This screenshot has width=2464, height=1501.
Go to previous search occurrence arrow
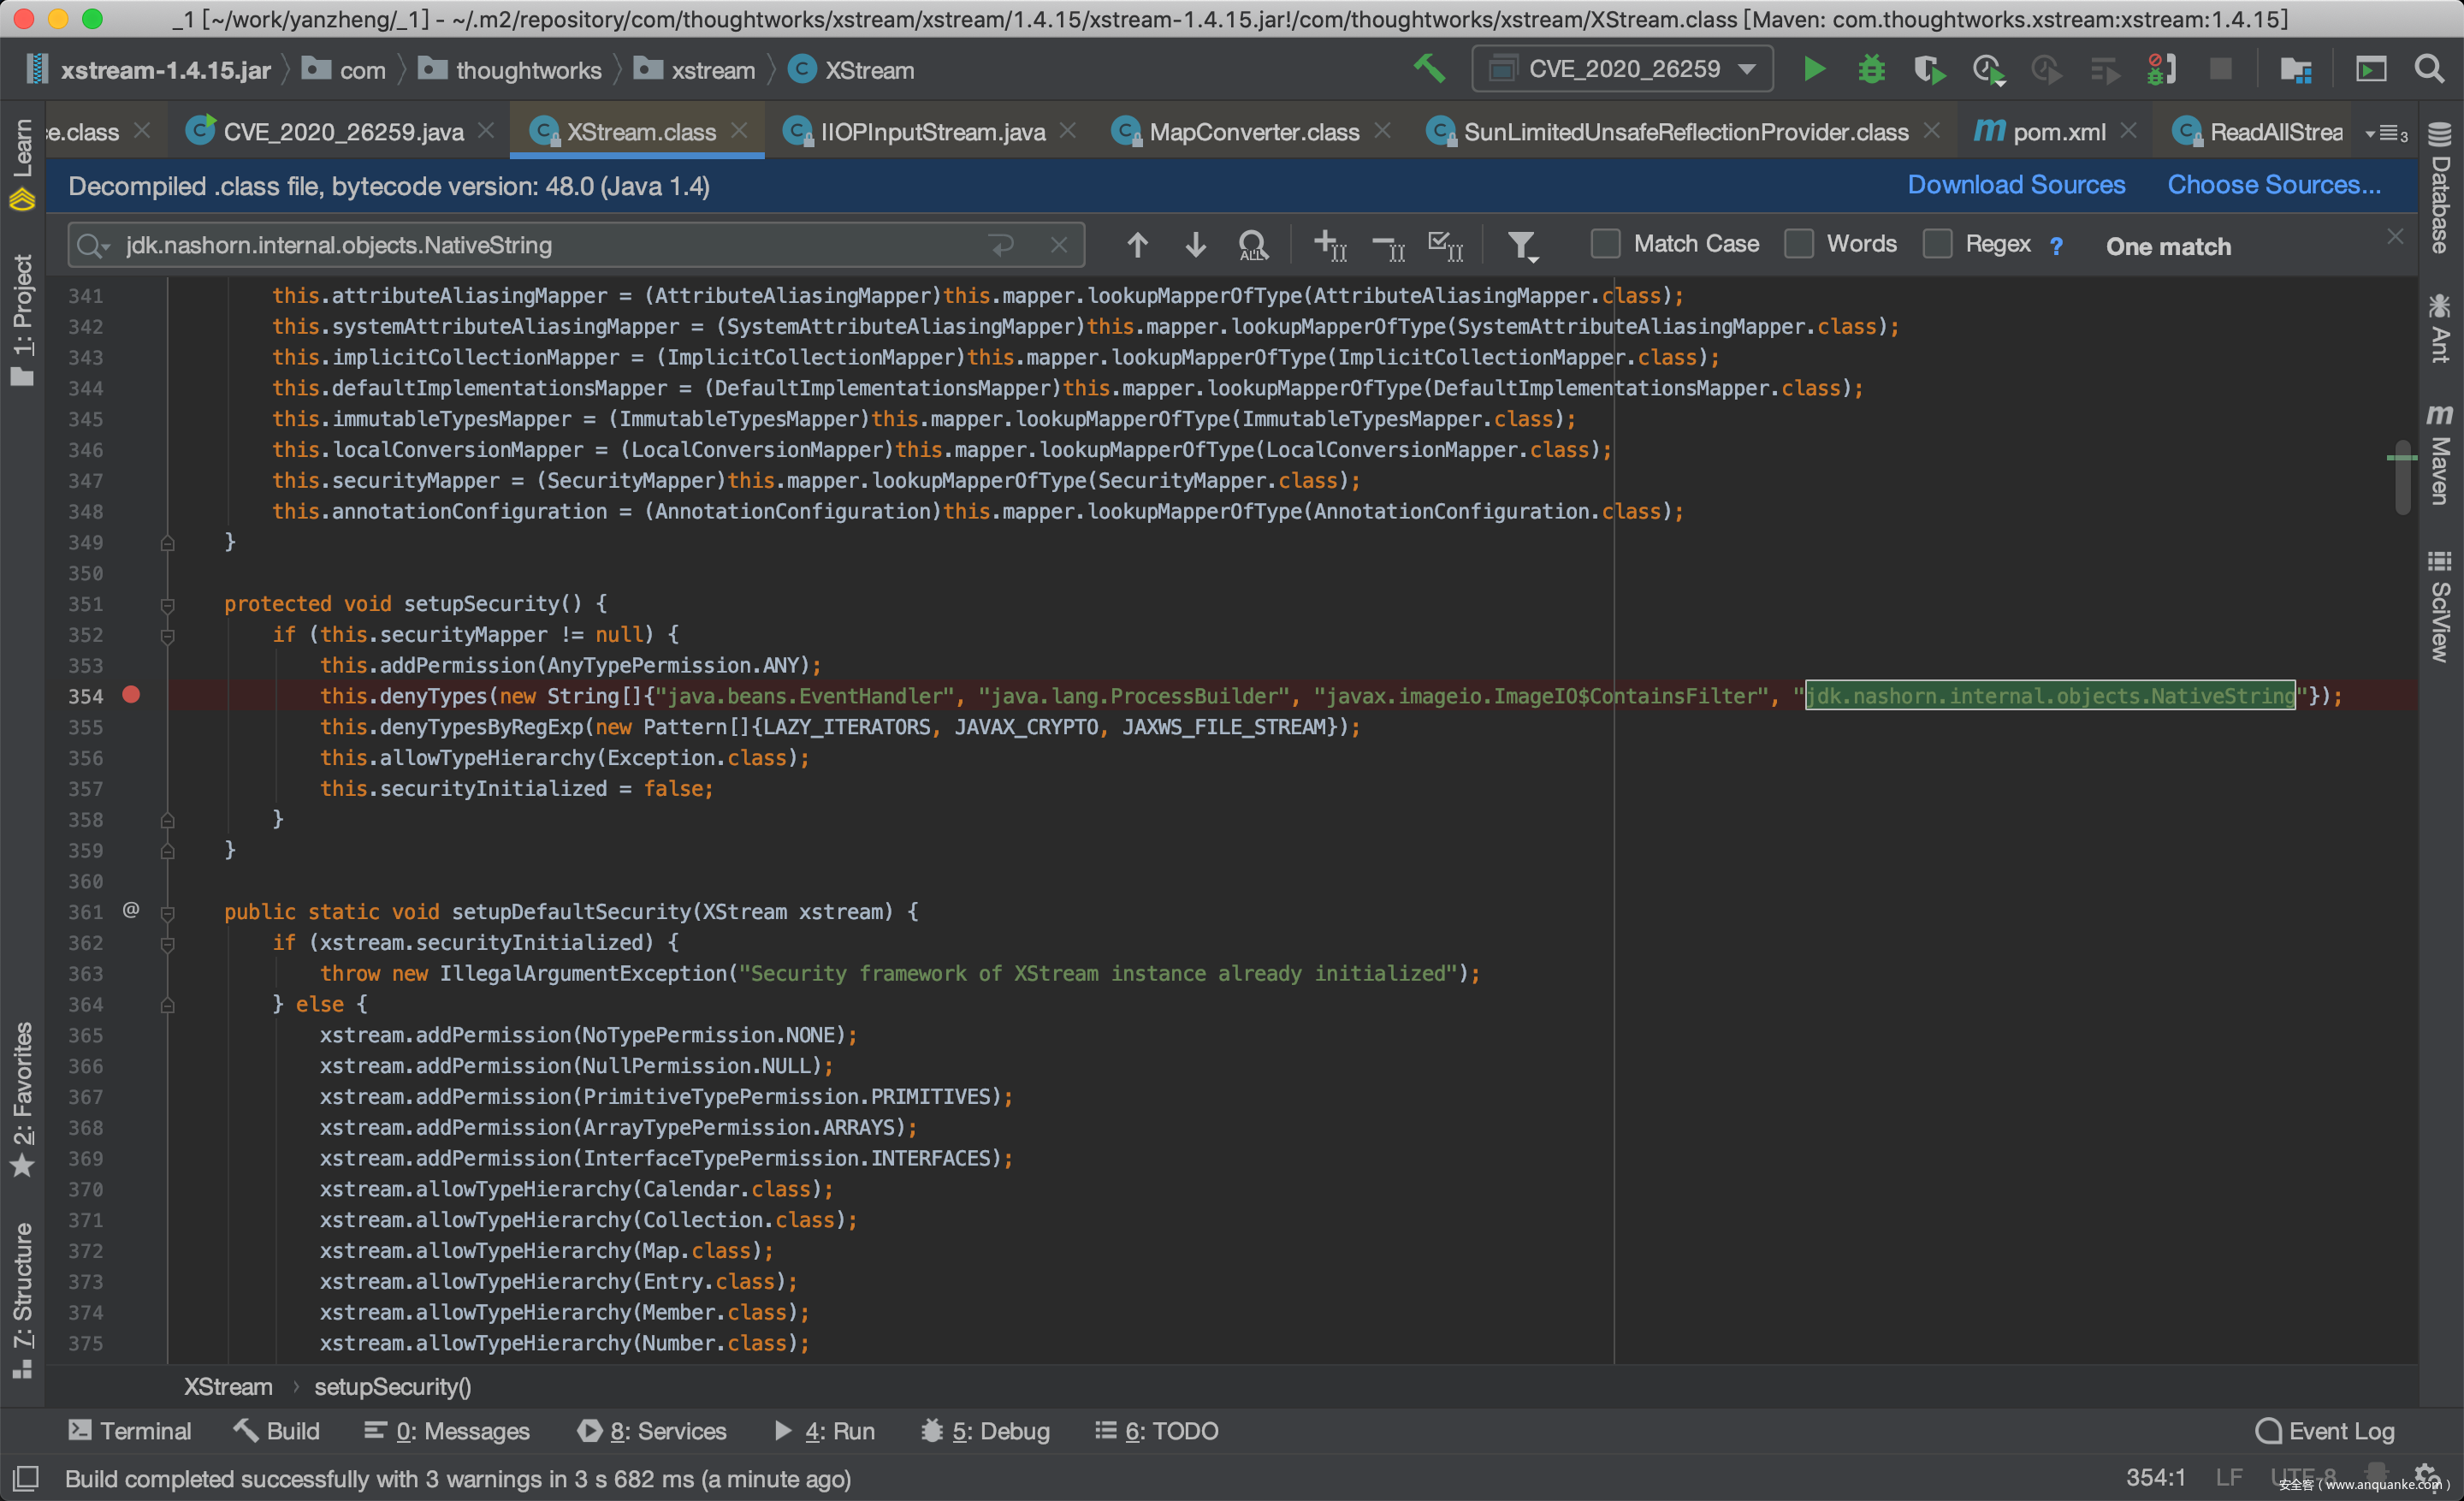[1137, 245]
